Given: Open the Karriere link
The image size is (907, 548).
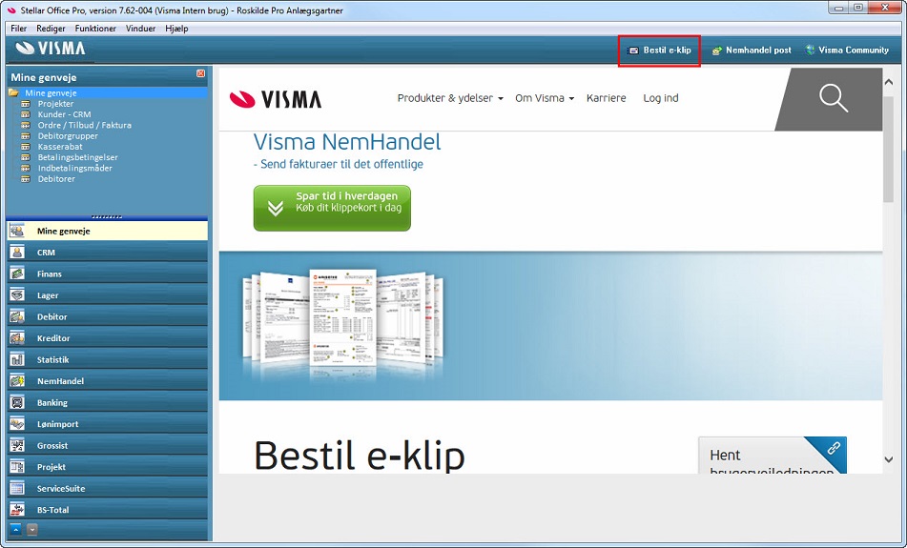Looking at the screenshot, I should pyautogui.click(x=607, y=98).
